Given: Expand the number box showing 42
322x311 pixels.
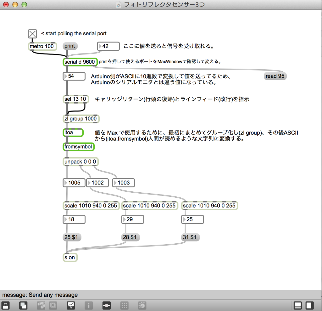Looking at the screenshot, I should point(108,46).
